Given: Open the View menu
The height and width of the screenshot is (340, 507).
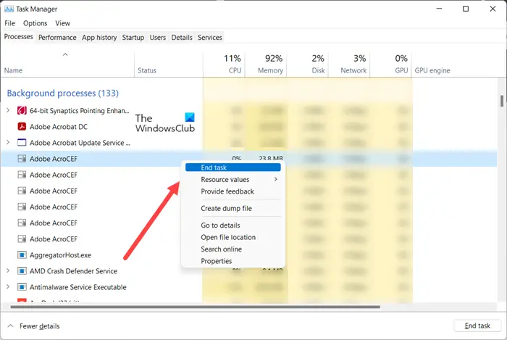Looking at the screenshot, I should click(63, 23).
